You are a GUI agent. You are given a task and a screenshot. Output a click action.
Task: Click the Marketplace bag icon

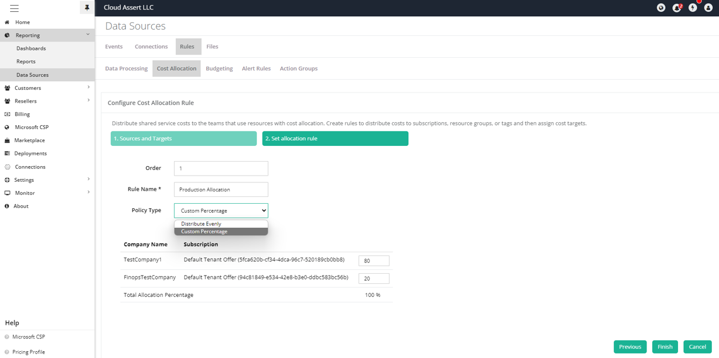point(7,140)
